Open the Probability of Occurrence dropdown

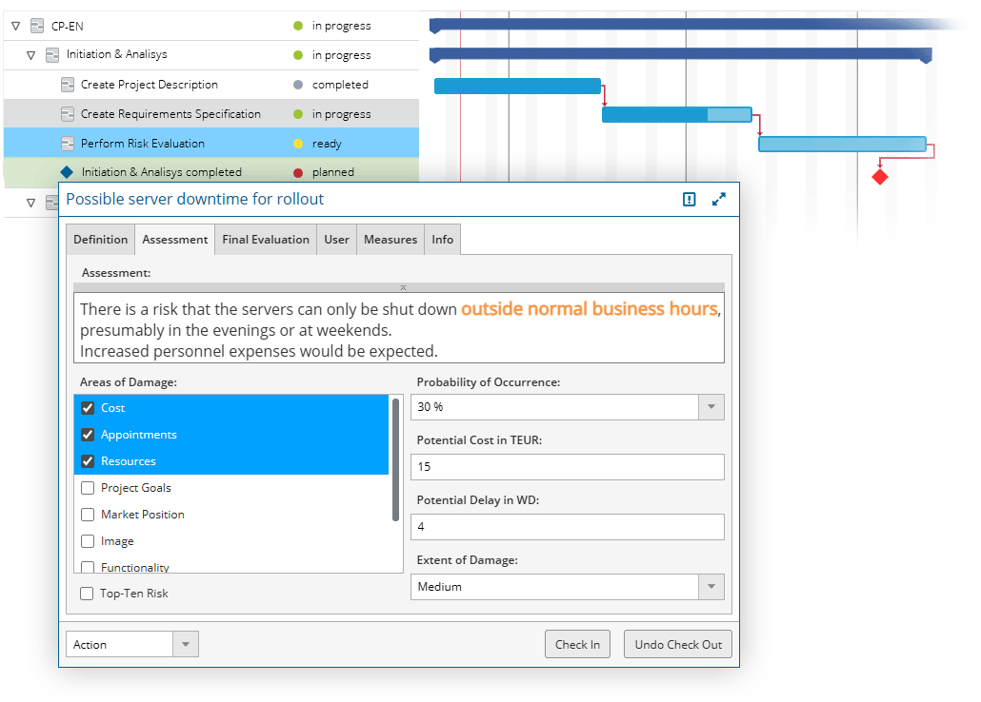[711, 407]
